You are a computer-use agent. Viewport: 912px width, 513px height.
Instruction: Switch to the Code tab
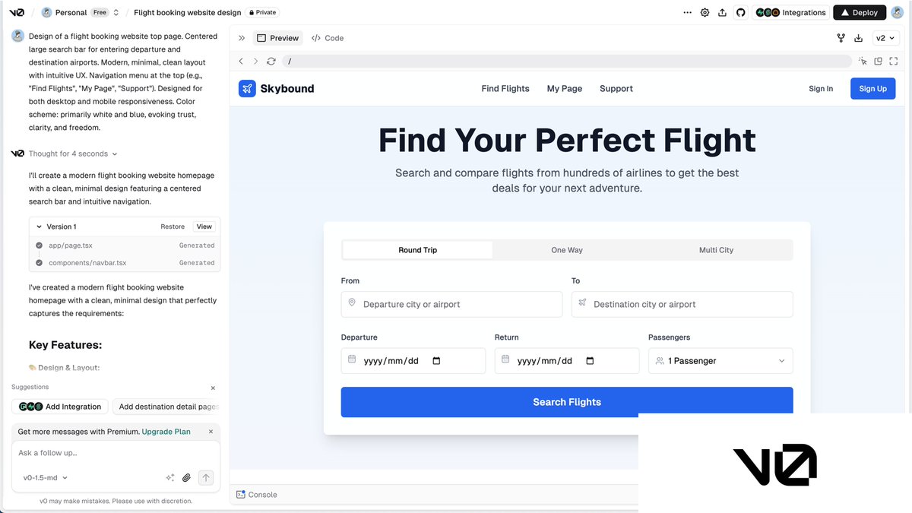(328, 38)
